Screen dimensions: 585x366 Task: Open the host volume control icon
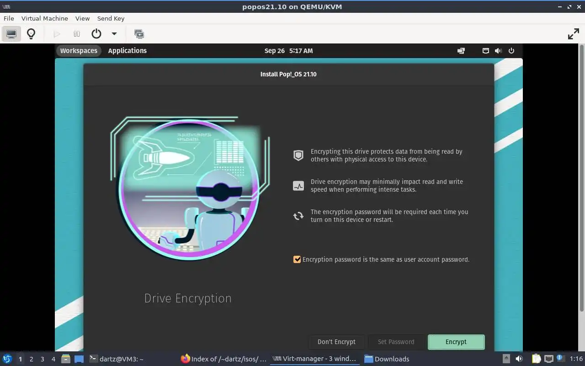click(519, 359)
